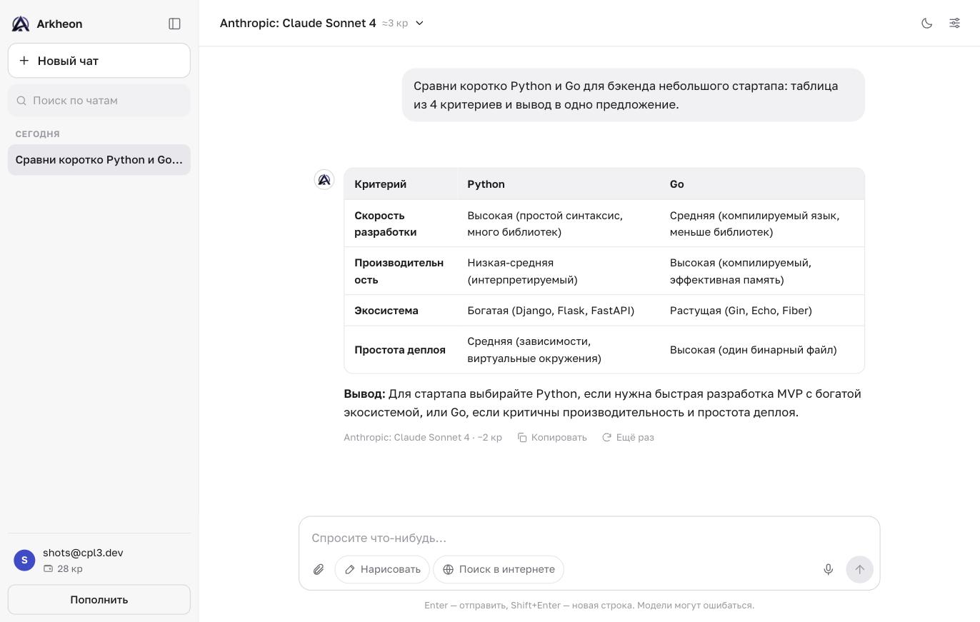Screen dimensions: 980x622
Task: Click the S user avatar
Action: pos(24,561)
